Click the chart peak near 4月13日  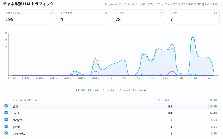point(193,36)
